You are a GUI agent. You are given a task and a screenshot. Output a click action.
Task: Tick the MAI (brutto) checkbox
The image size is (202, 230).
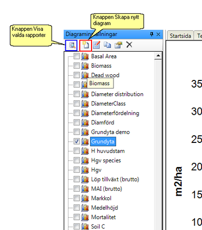[x=77, y=189]
